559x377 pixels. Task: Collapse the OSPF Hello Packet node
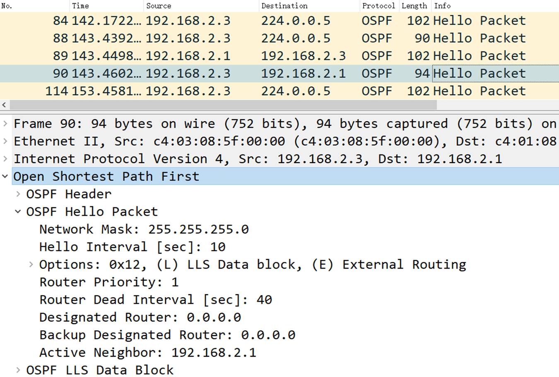pos(18,211)
